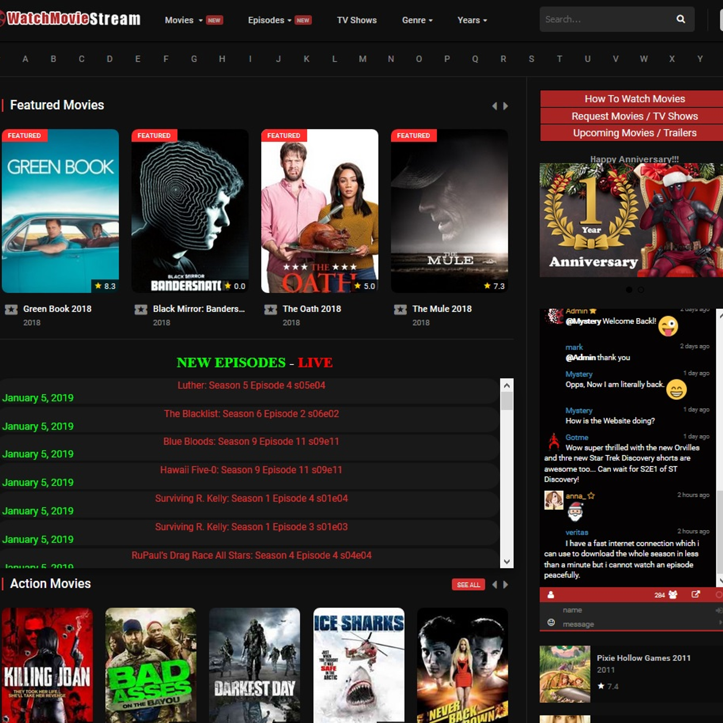The width and height of the screenshot is (723, 723).
Task: Click film icon beside The Oath 2018
Action: pyautogui.click(x=270, y=310)
